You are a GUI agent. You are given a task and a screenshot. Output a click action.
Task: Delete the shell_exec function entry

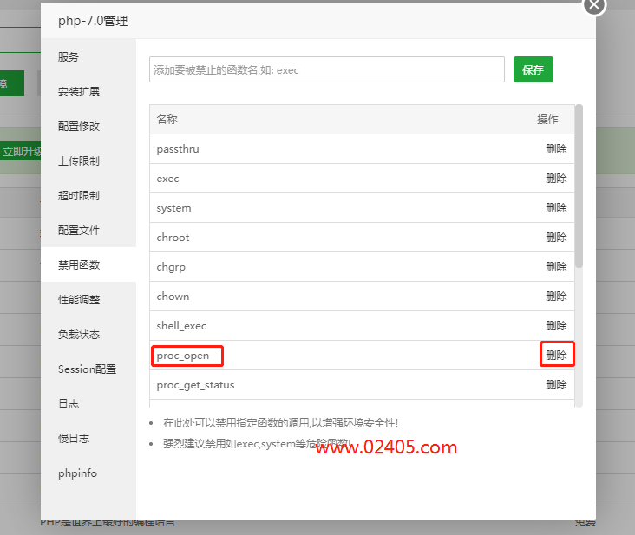click(x=556, y=326)
